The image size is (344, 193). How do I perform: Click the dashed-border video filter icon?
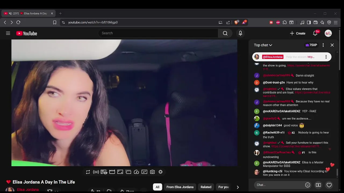[128, 172]
